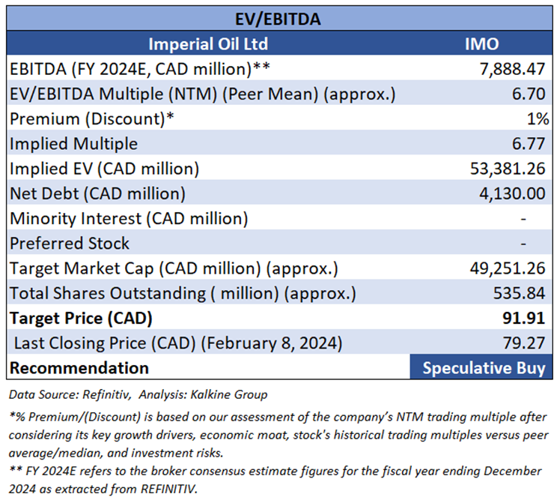
Task: Select the Implied EV (CAD million) label
Action: [x=104, y=169]
